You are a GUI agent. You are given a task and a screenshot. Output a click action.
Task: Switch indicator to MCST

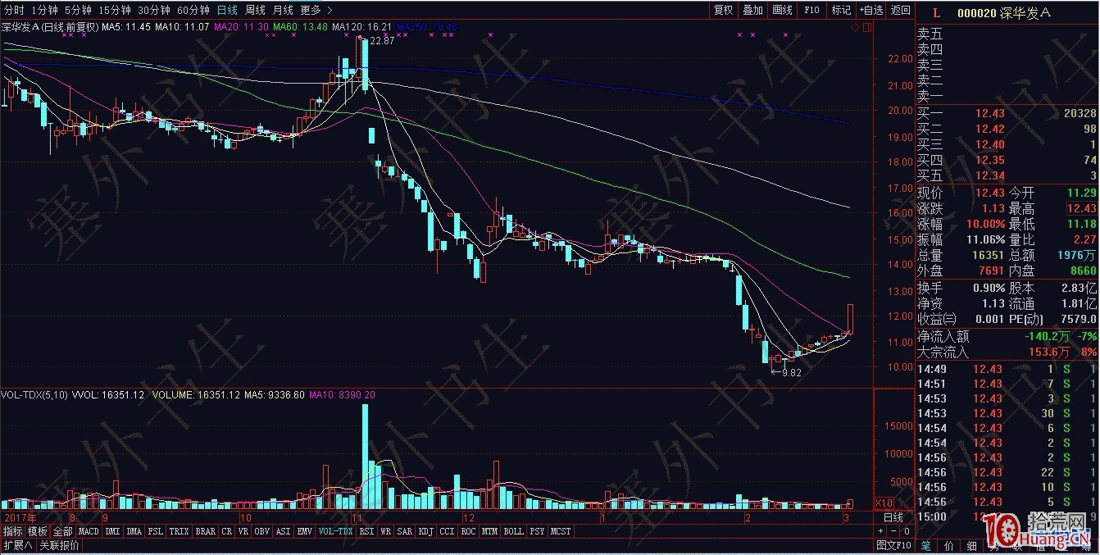click(561, 531)
